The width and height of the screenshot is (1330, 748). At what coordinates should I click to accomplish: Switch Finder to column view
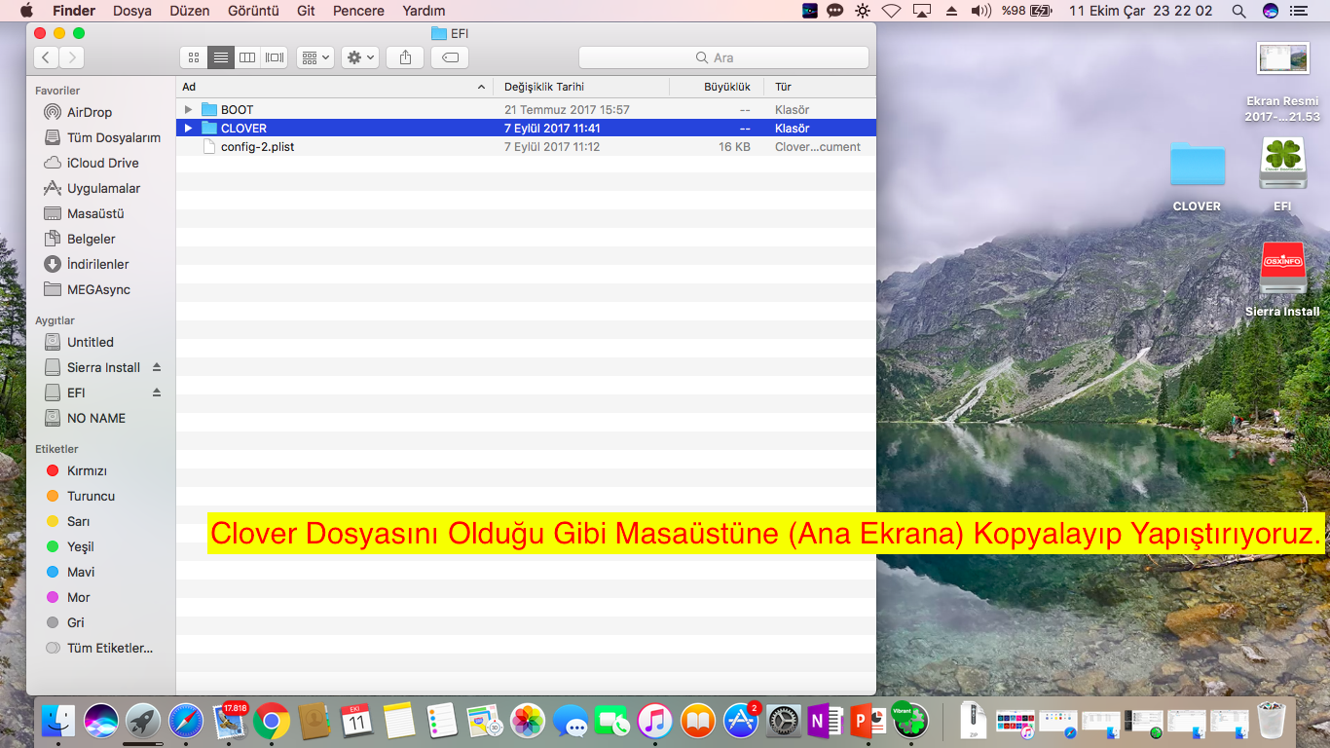click(x=247, y=57)
